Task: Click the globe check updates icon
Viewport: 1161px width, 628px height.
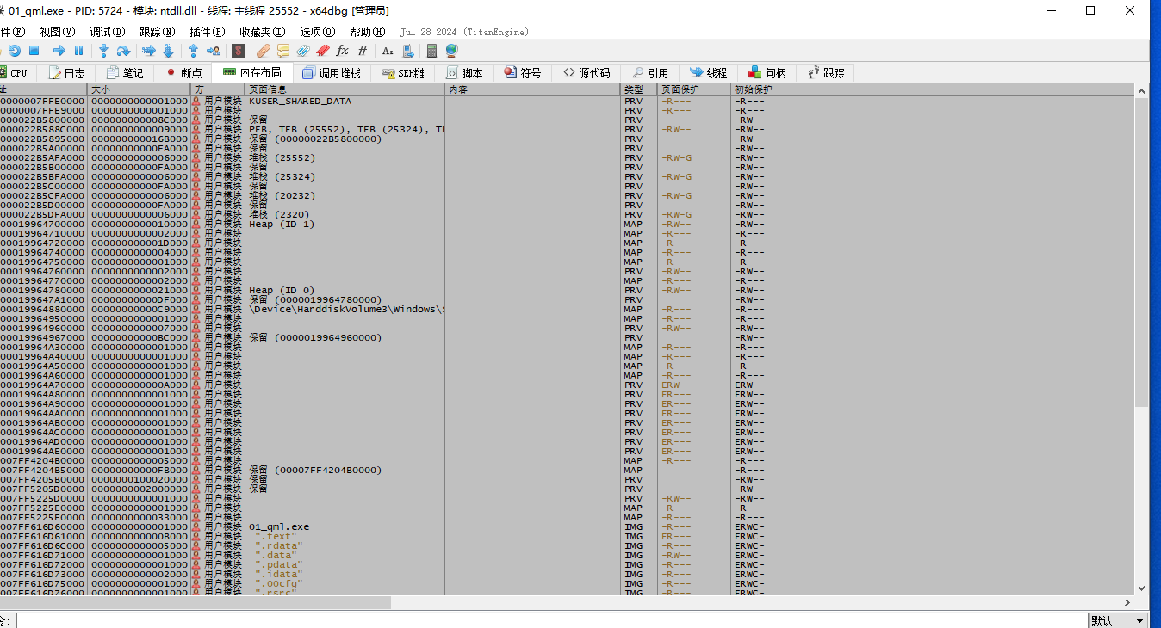Action: point(451,51)
